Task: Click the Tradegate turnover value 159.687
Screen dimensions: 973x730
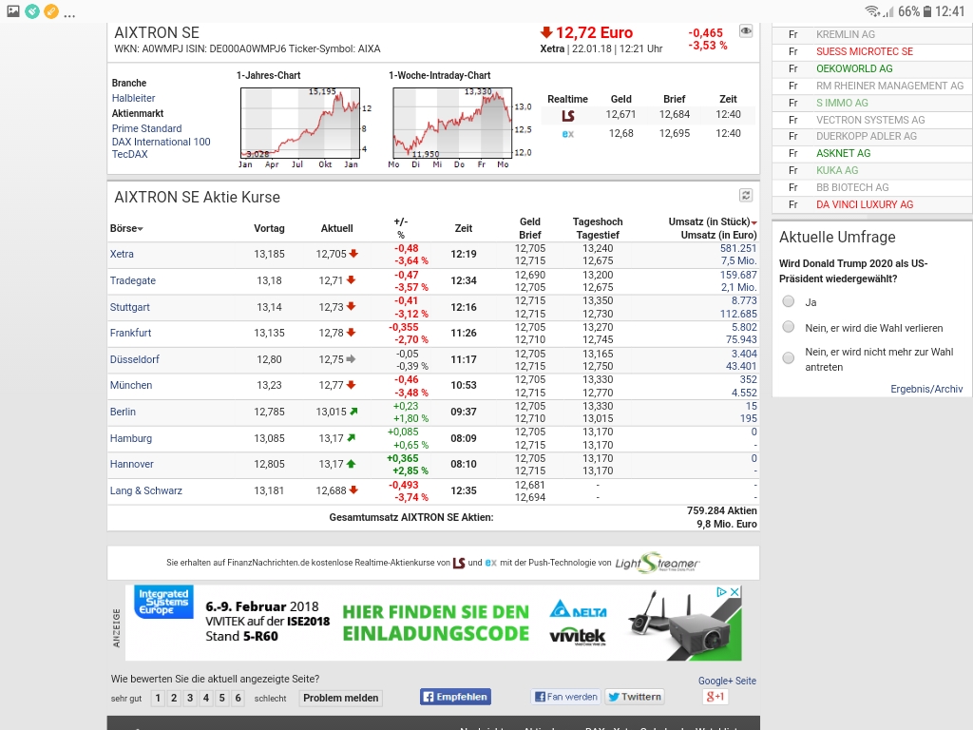Action: tap(738, 275)
